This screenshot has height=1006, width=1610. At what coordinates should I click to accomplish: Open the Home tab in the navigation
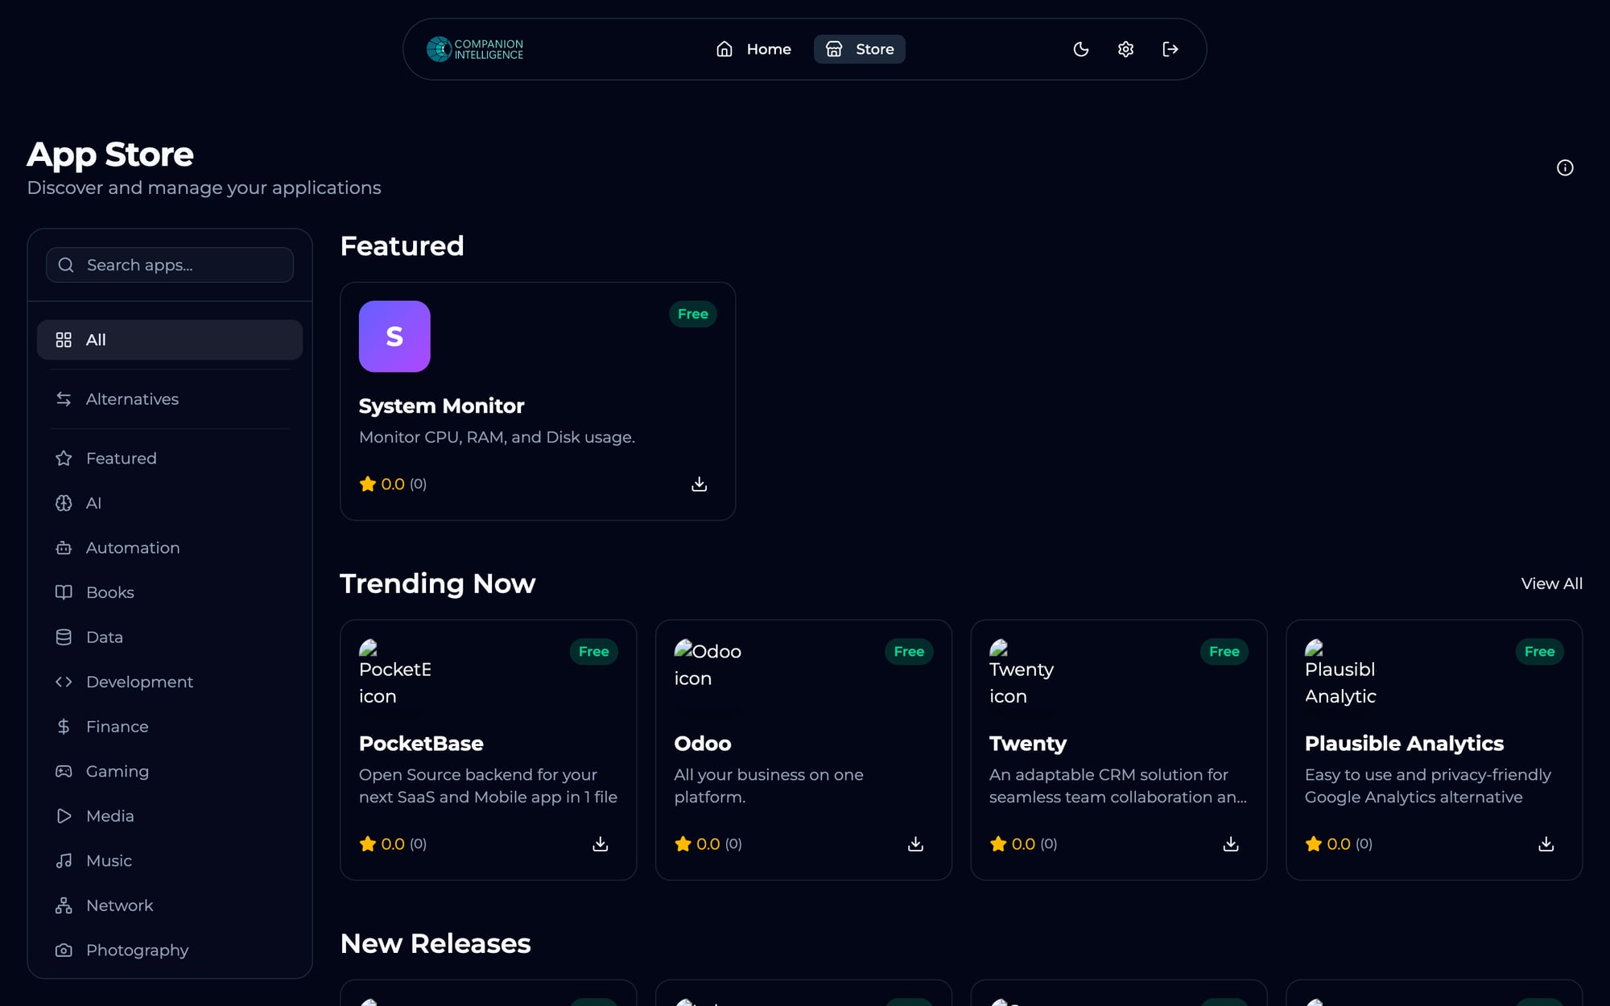[x=753, y=49]
